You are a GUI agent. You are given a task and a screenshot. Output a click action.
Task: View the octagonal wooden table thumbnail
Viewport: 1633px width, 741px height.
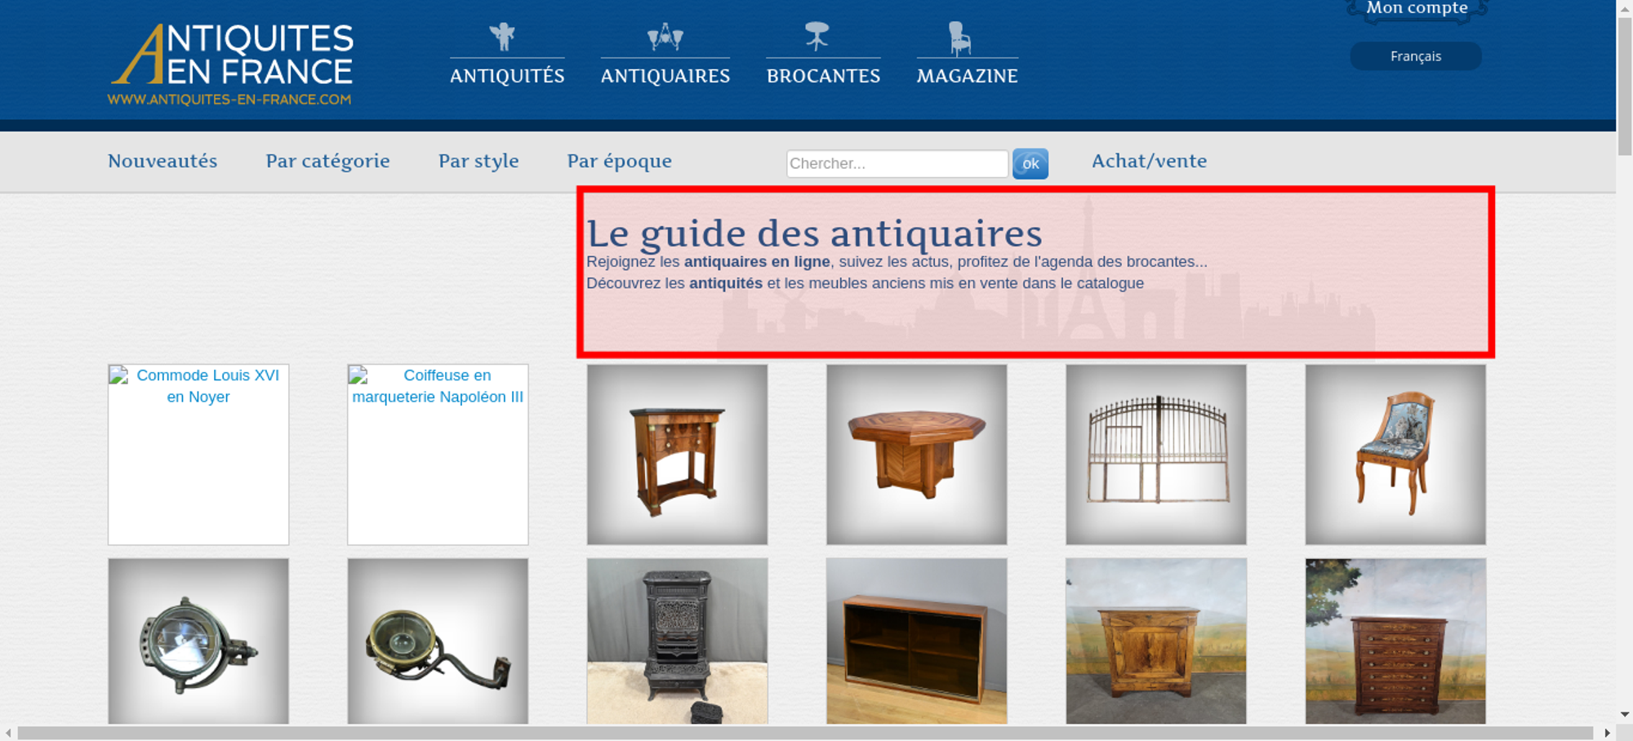coord(916,454)
